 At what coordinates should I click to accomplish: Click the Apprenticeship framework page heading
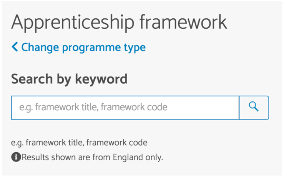pyautogui.click(x=119, y=23)
